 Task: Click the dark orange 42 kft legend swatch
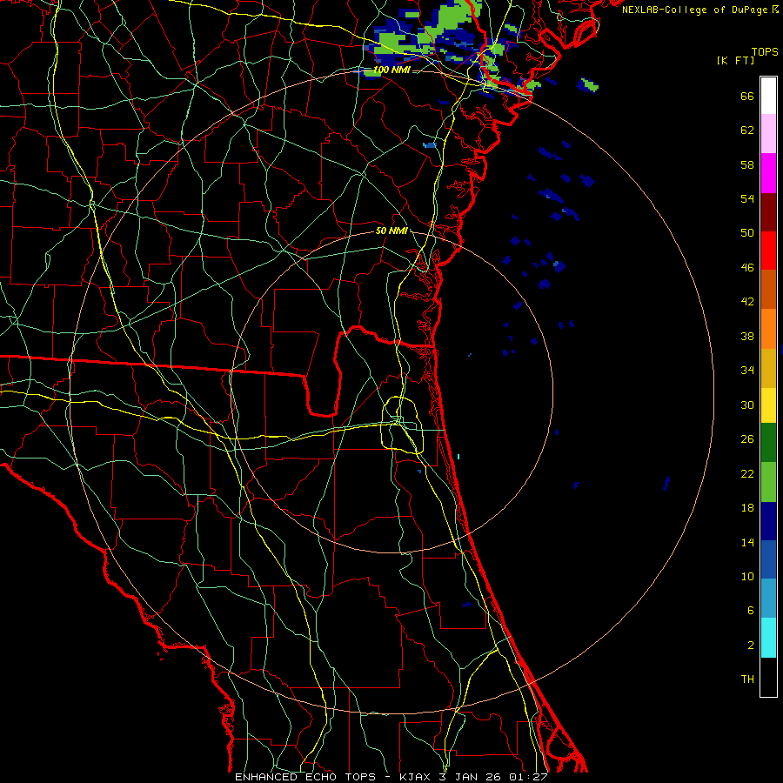tap(768, 290)
